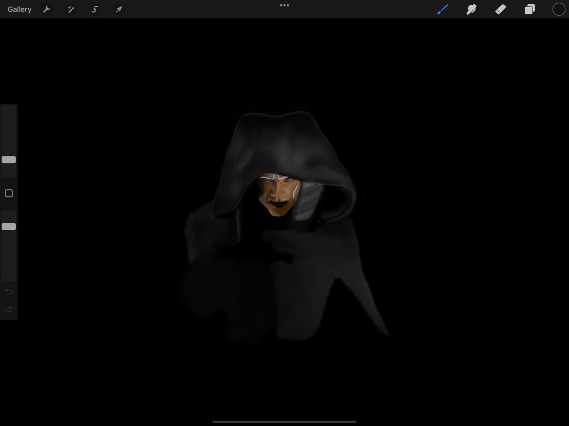Tap the three-dot canvas options at top center
The height and width of the screenshot is (426, 569).
284,5
